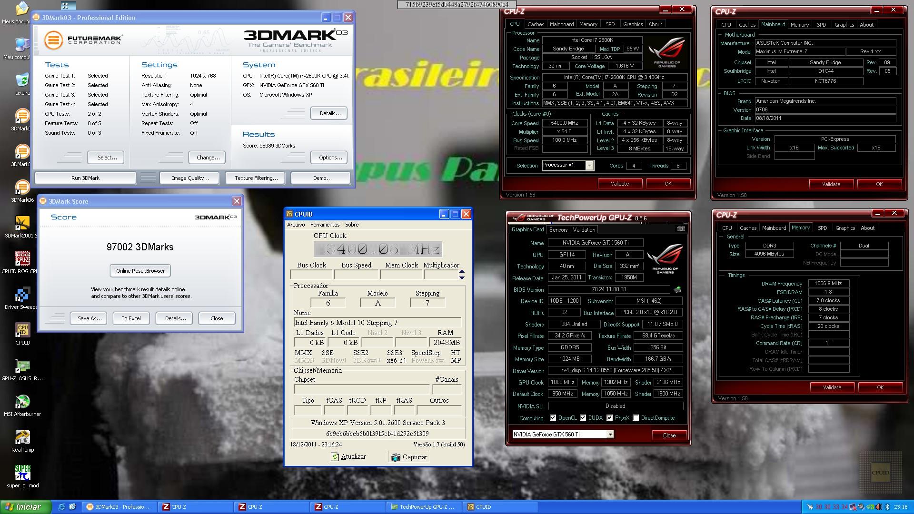Click the CPUID watermark icon on desktop
Viewport: 914px width, 514px height.
point(880,473)
